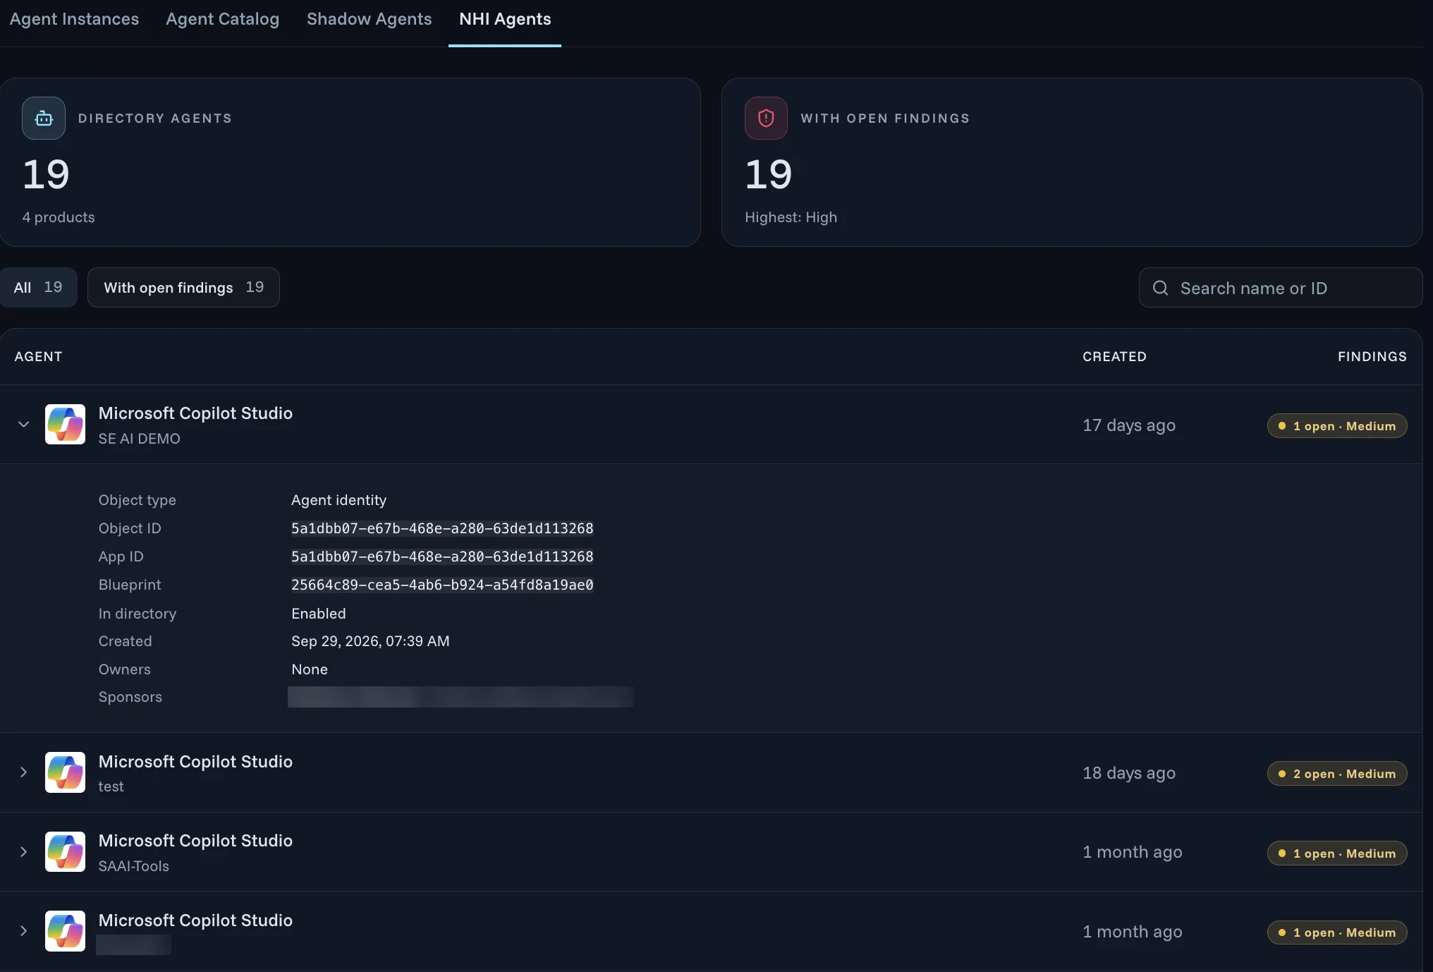The image size is (1433, 972).
Task: Click the AGENT column header
Action: [x=38, y=357]
